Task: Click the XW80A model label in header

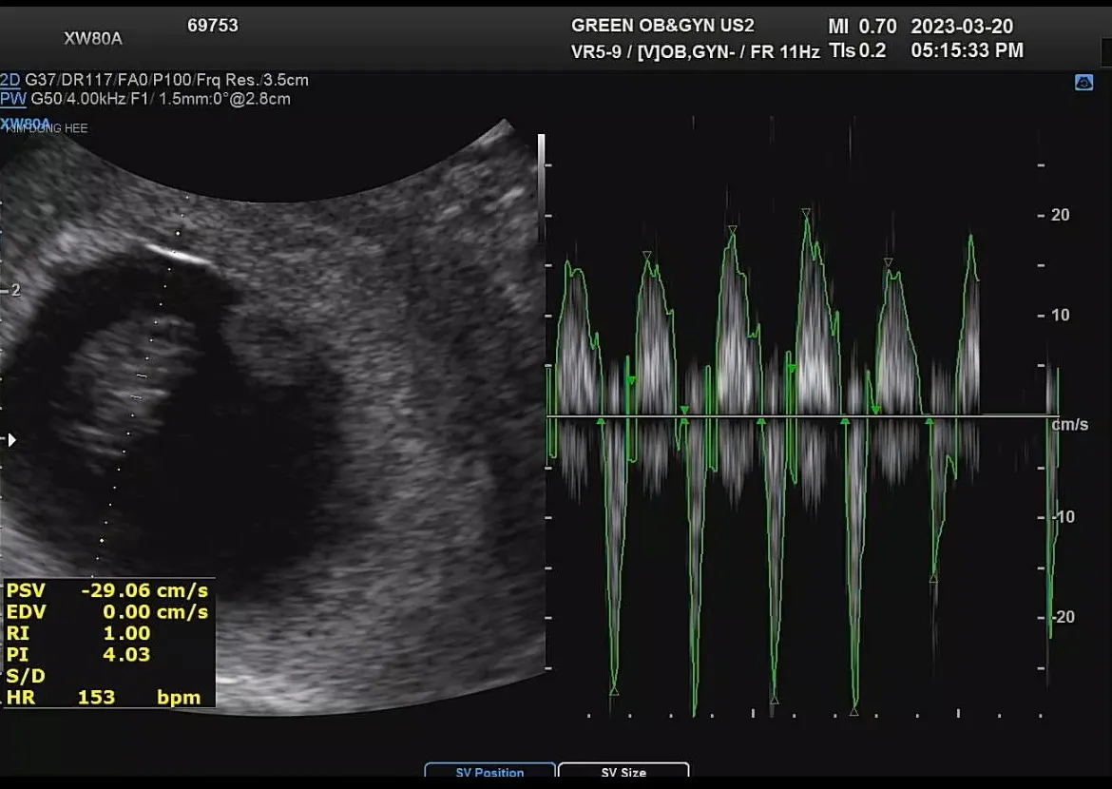Action: point(93,38)
